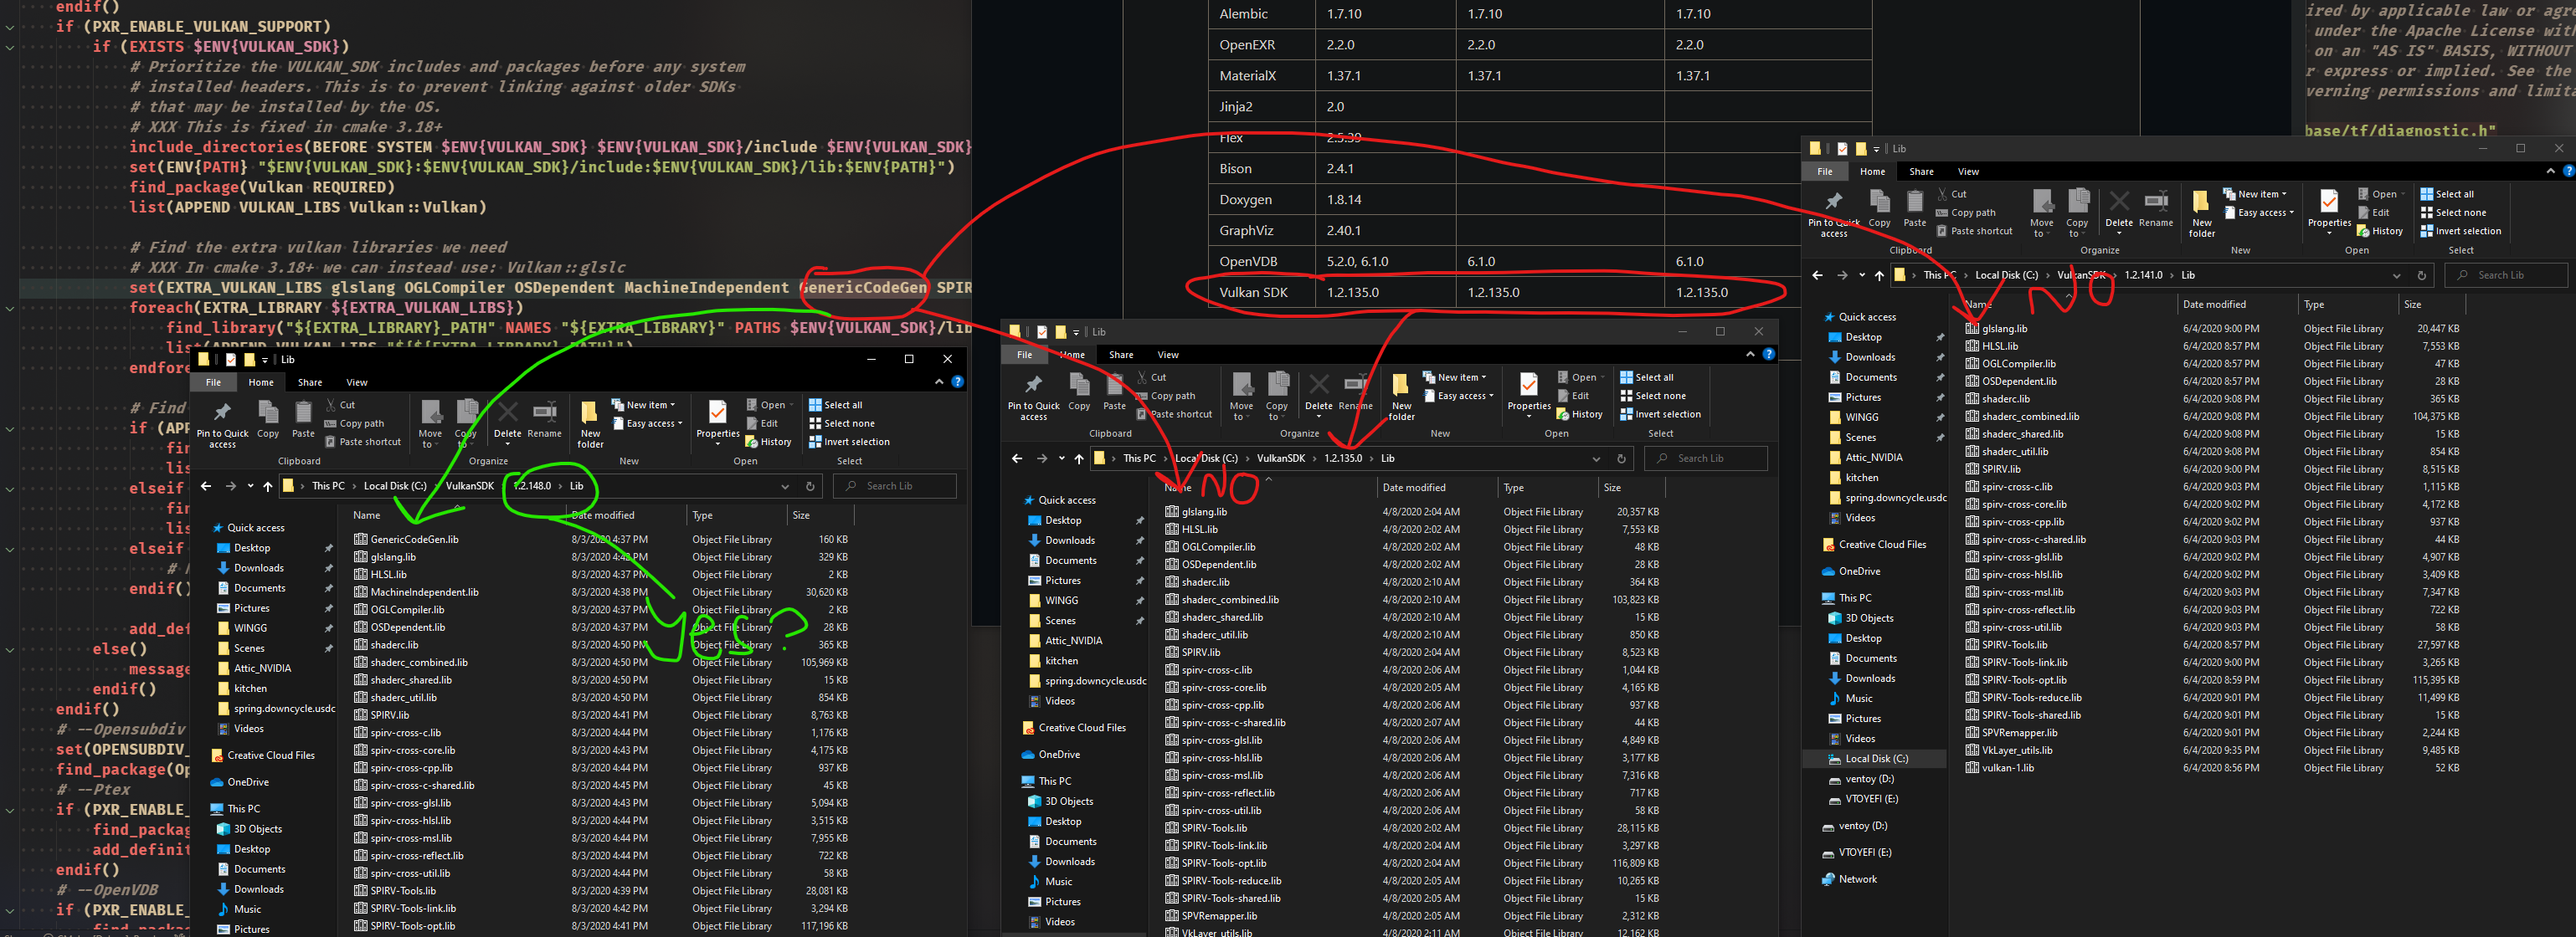
Task: Switch to the View tab
Action: (x=1968, y=171)
